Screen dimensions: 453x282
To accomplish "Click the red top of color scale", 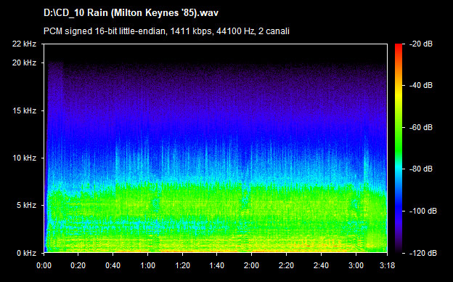I will coord(399,47).
